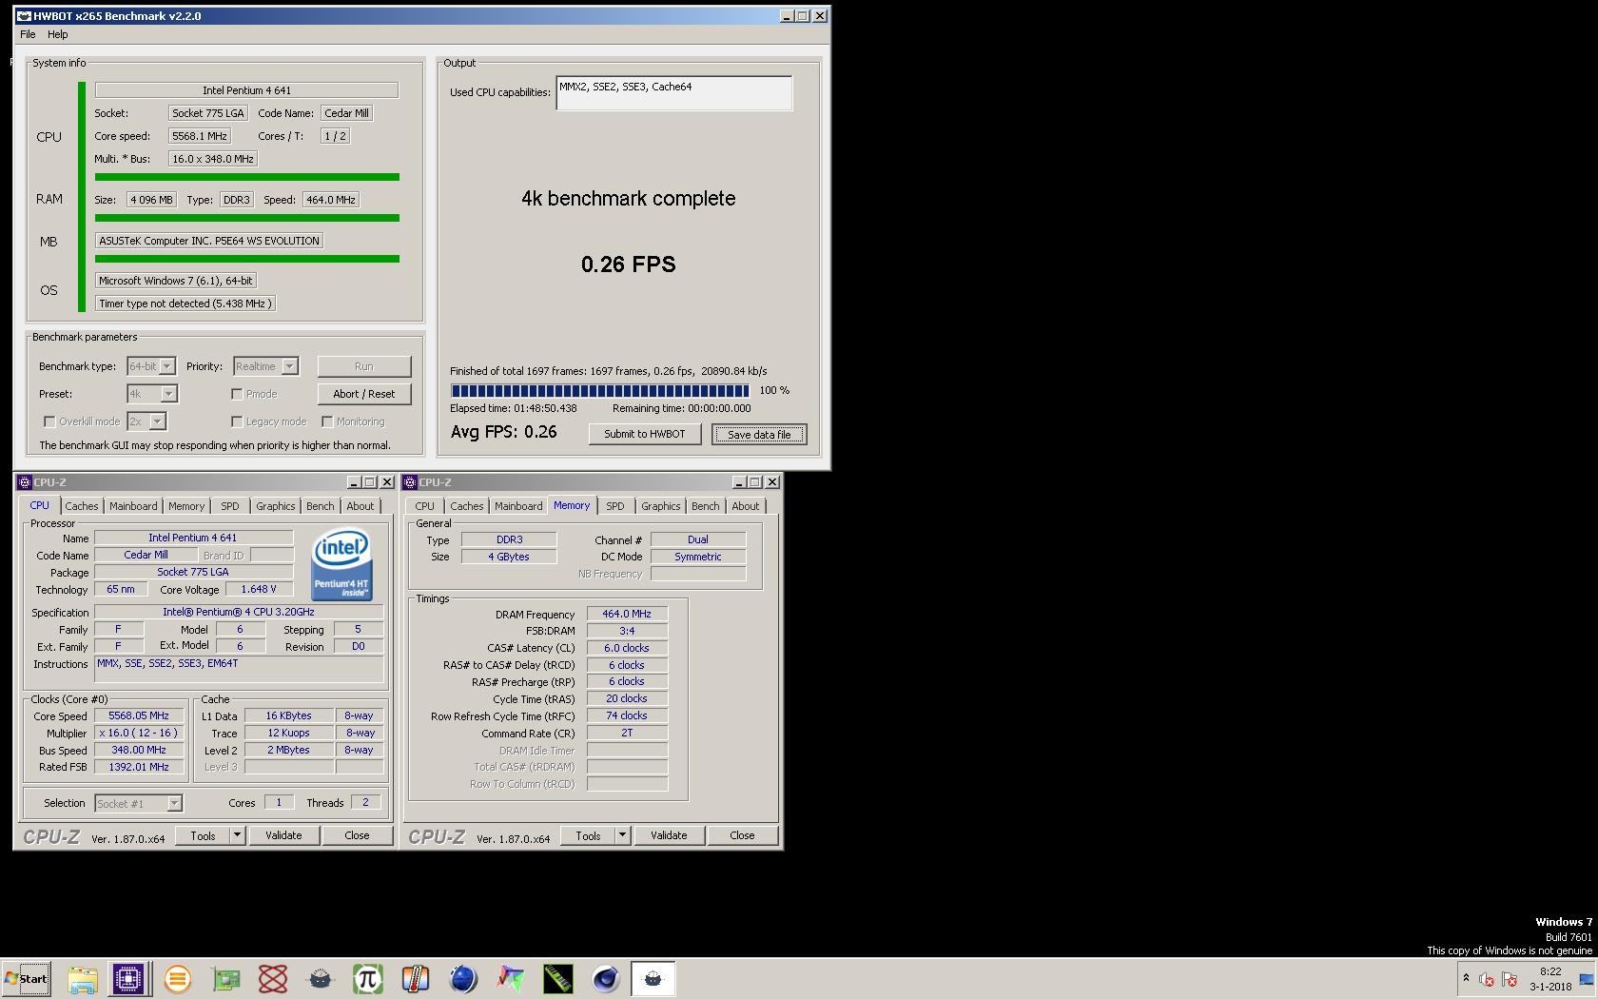
Task: Open the inactive dark gauge taskbar icon
Action: (321, 978)
